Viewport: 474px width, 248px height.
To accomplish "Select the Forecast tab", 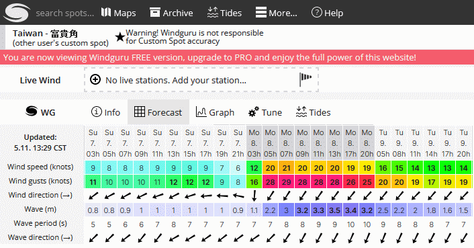I will click(x=158, y=112).
